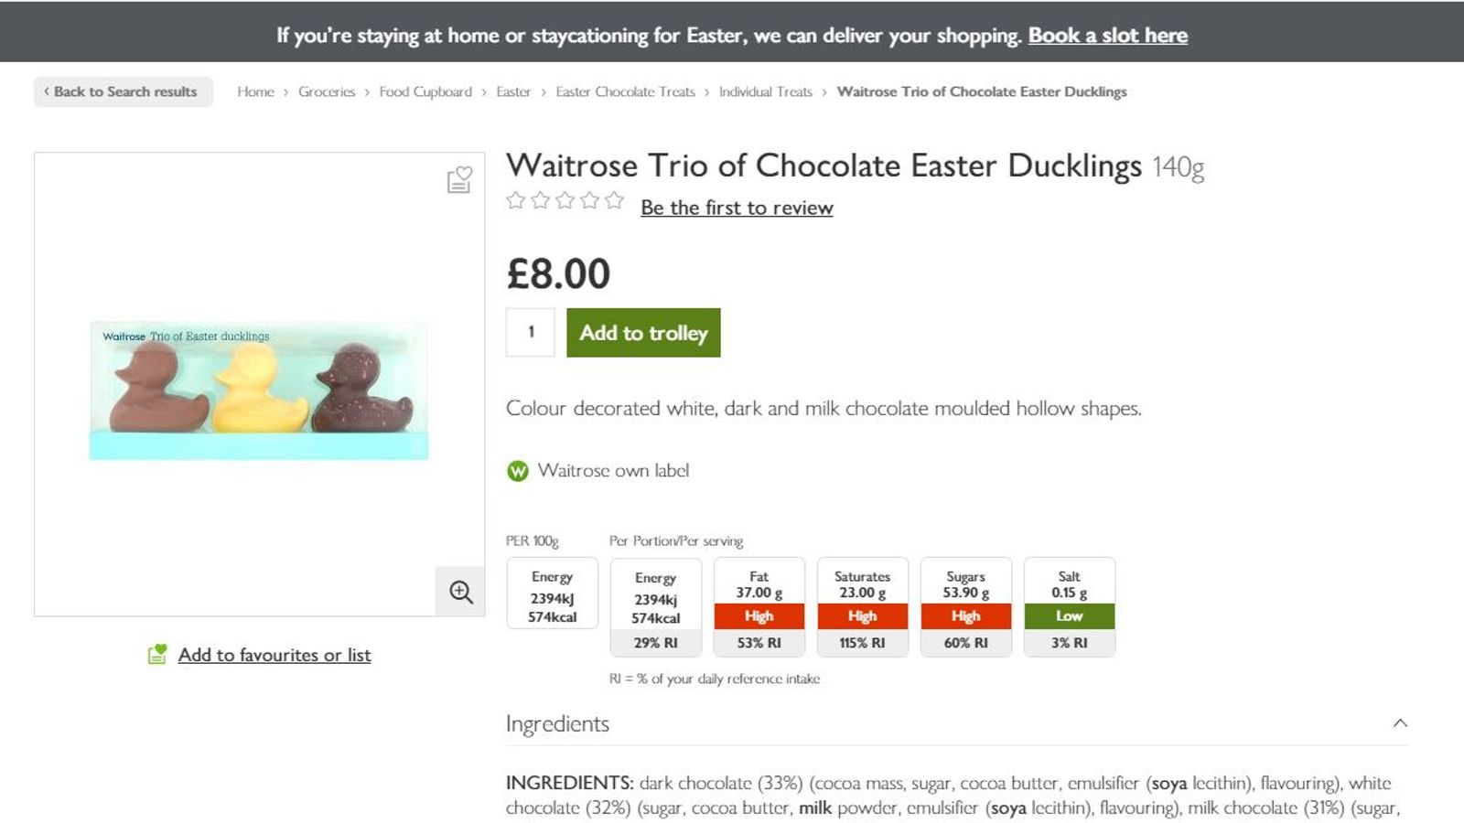Click the green basket icon beside Add to favourites
Image resolution: width=1464 pixels, height=823 pixels.
157,654
